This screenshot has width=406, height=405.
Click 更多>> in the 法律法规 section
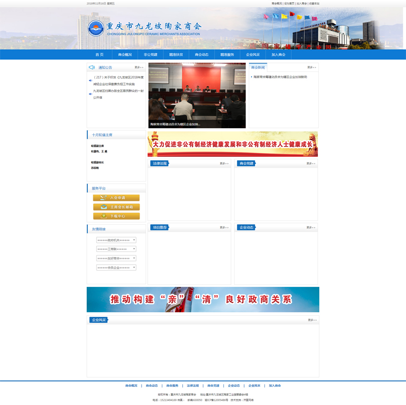point(224,164)
